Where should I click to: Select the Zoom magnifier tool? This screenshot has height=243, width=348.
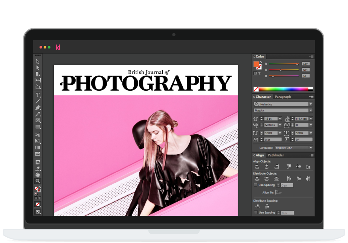click(x=38, y=181)
